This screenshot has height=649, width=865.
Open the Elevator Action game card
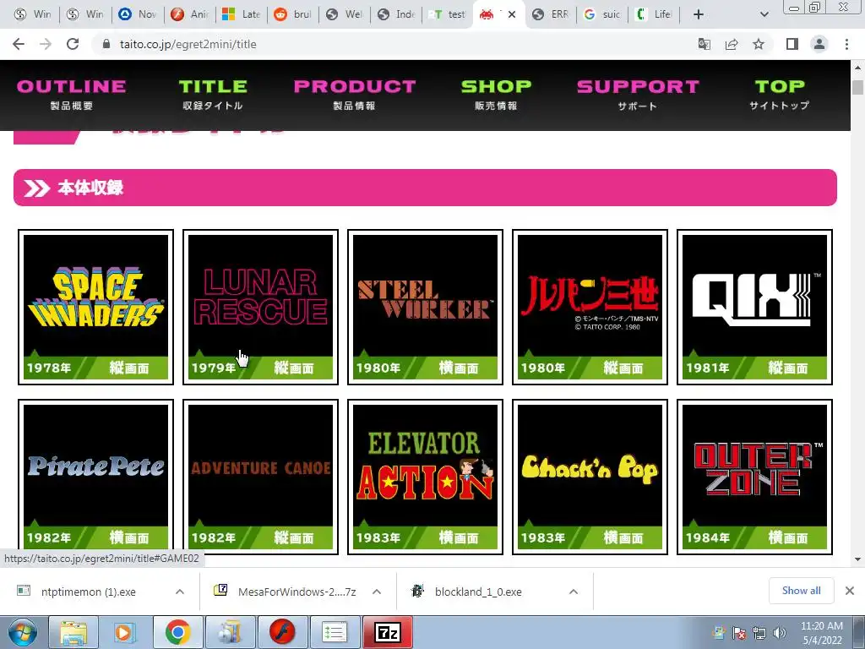(x=426, y=477)
